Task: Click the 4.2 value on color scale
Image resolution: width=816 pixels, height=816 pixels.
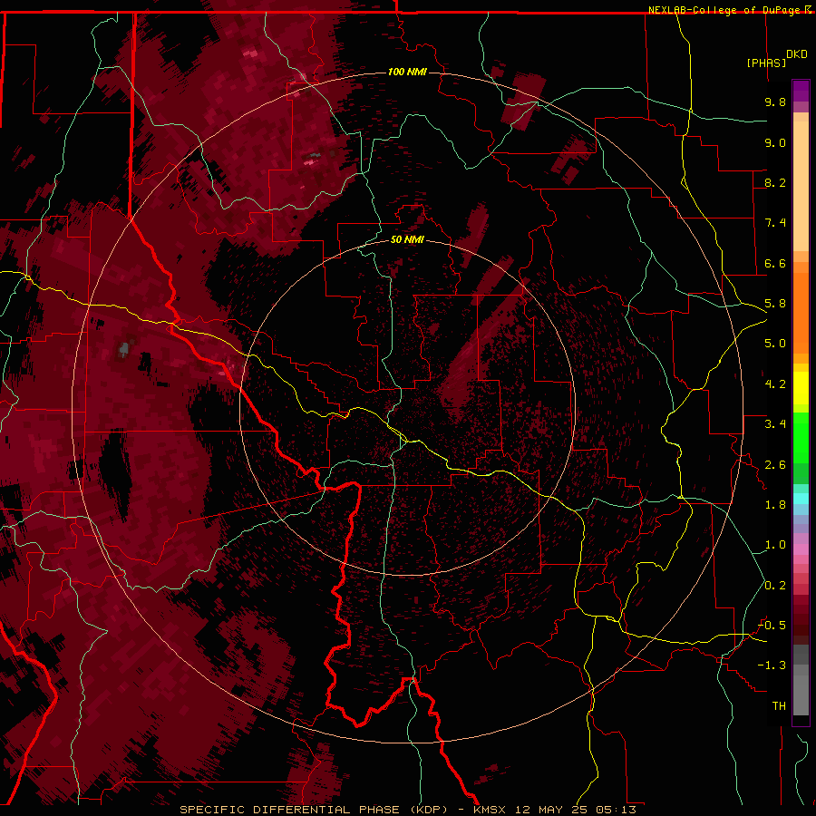Action: [775, 384]
